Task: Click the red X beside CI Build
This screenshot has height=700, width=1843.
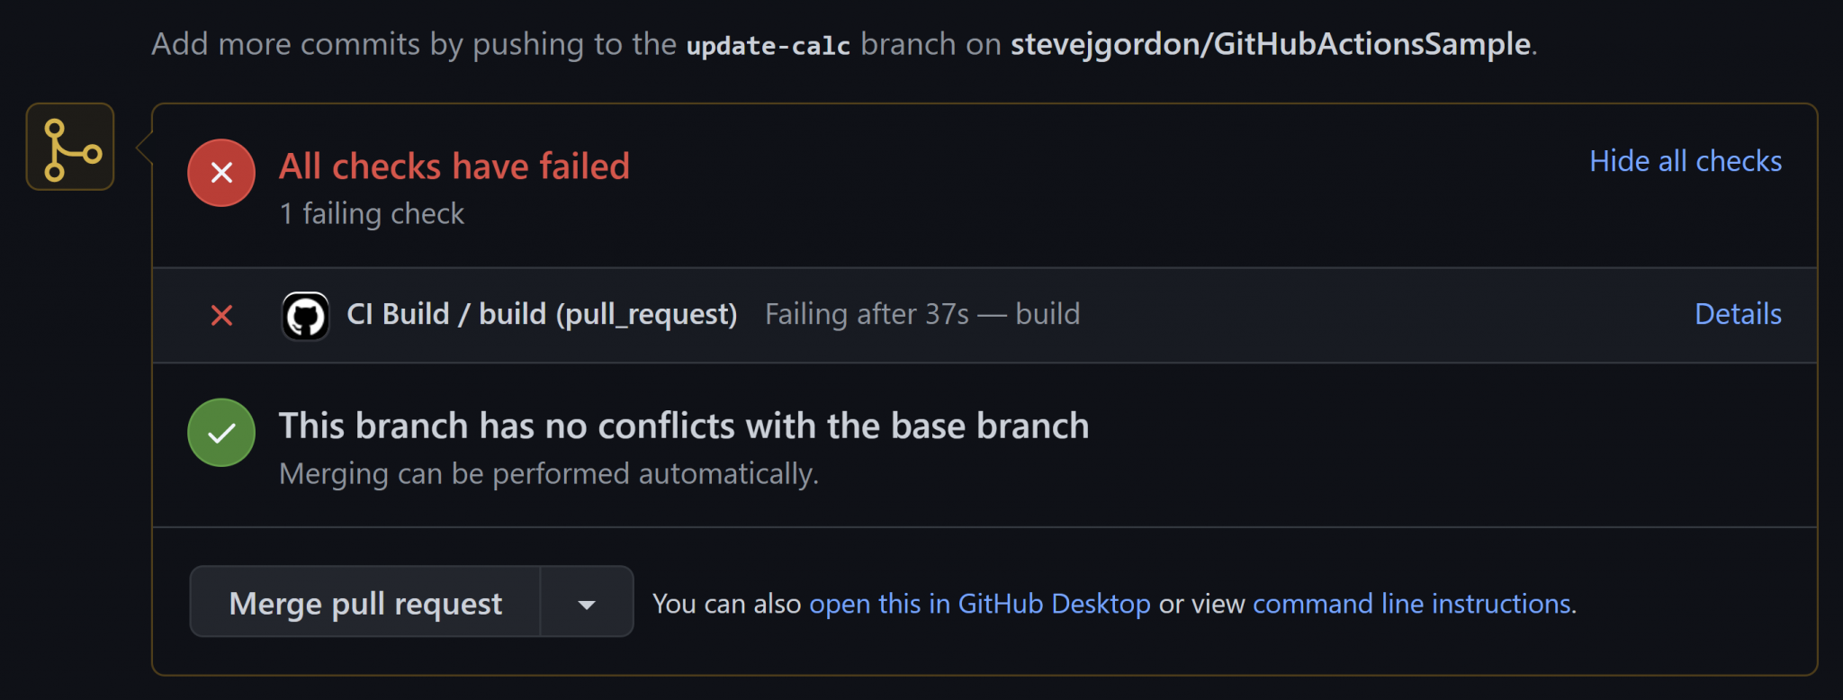Action: (x=221, y=315)
